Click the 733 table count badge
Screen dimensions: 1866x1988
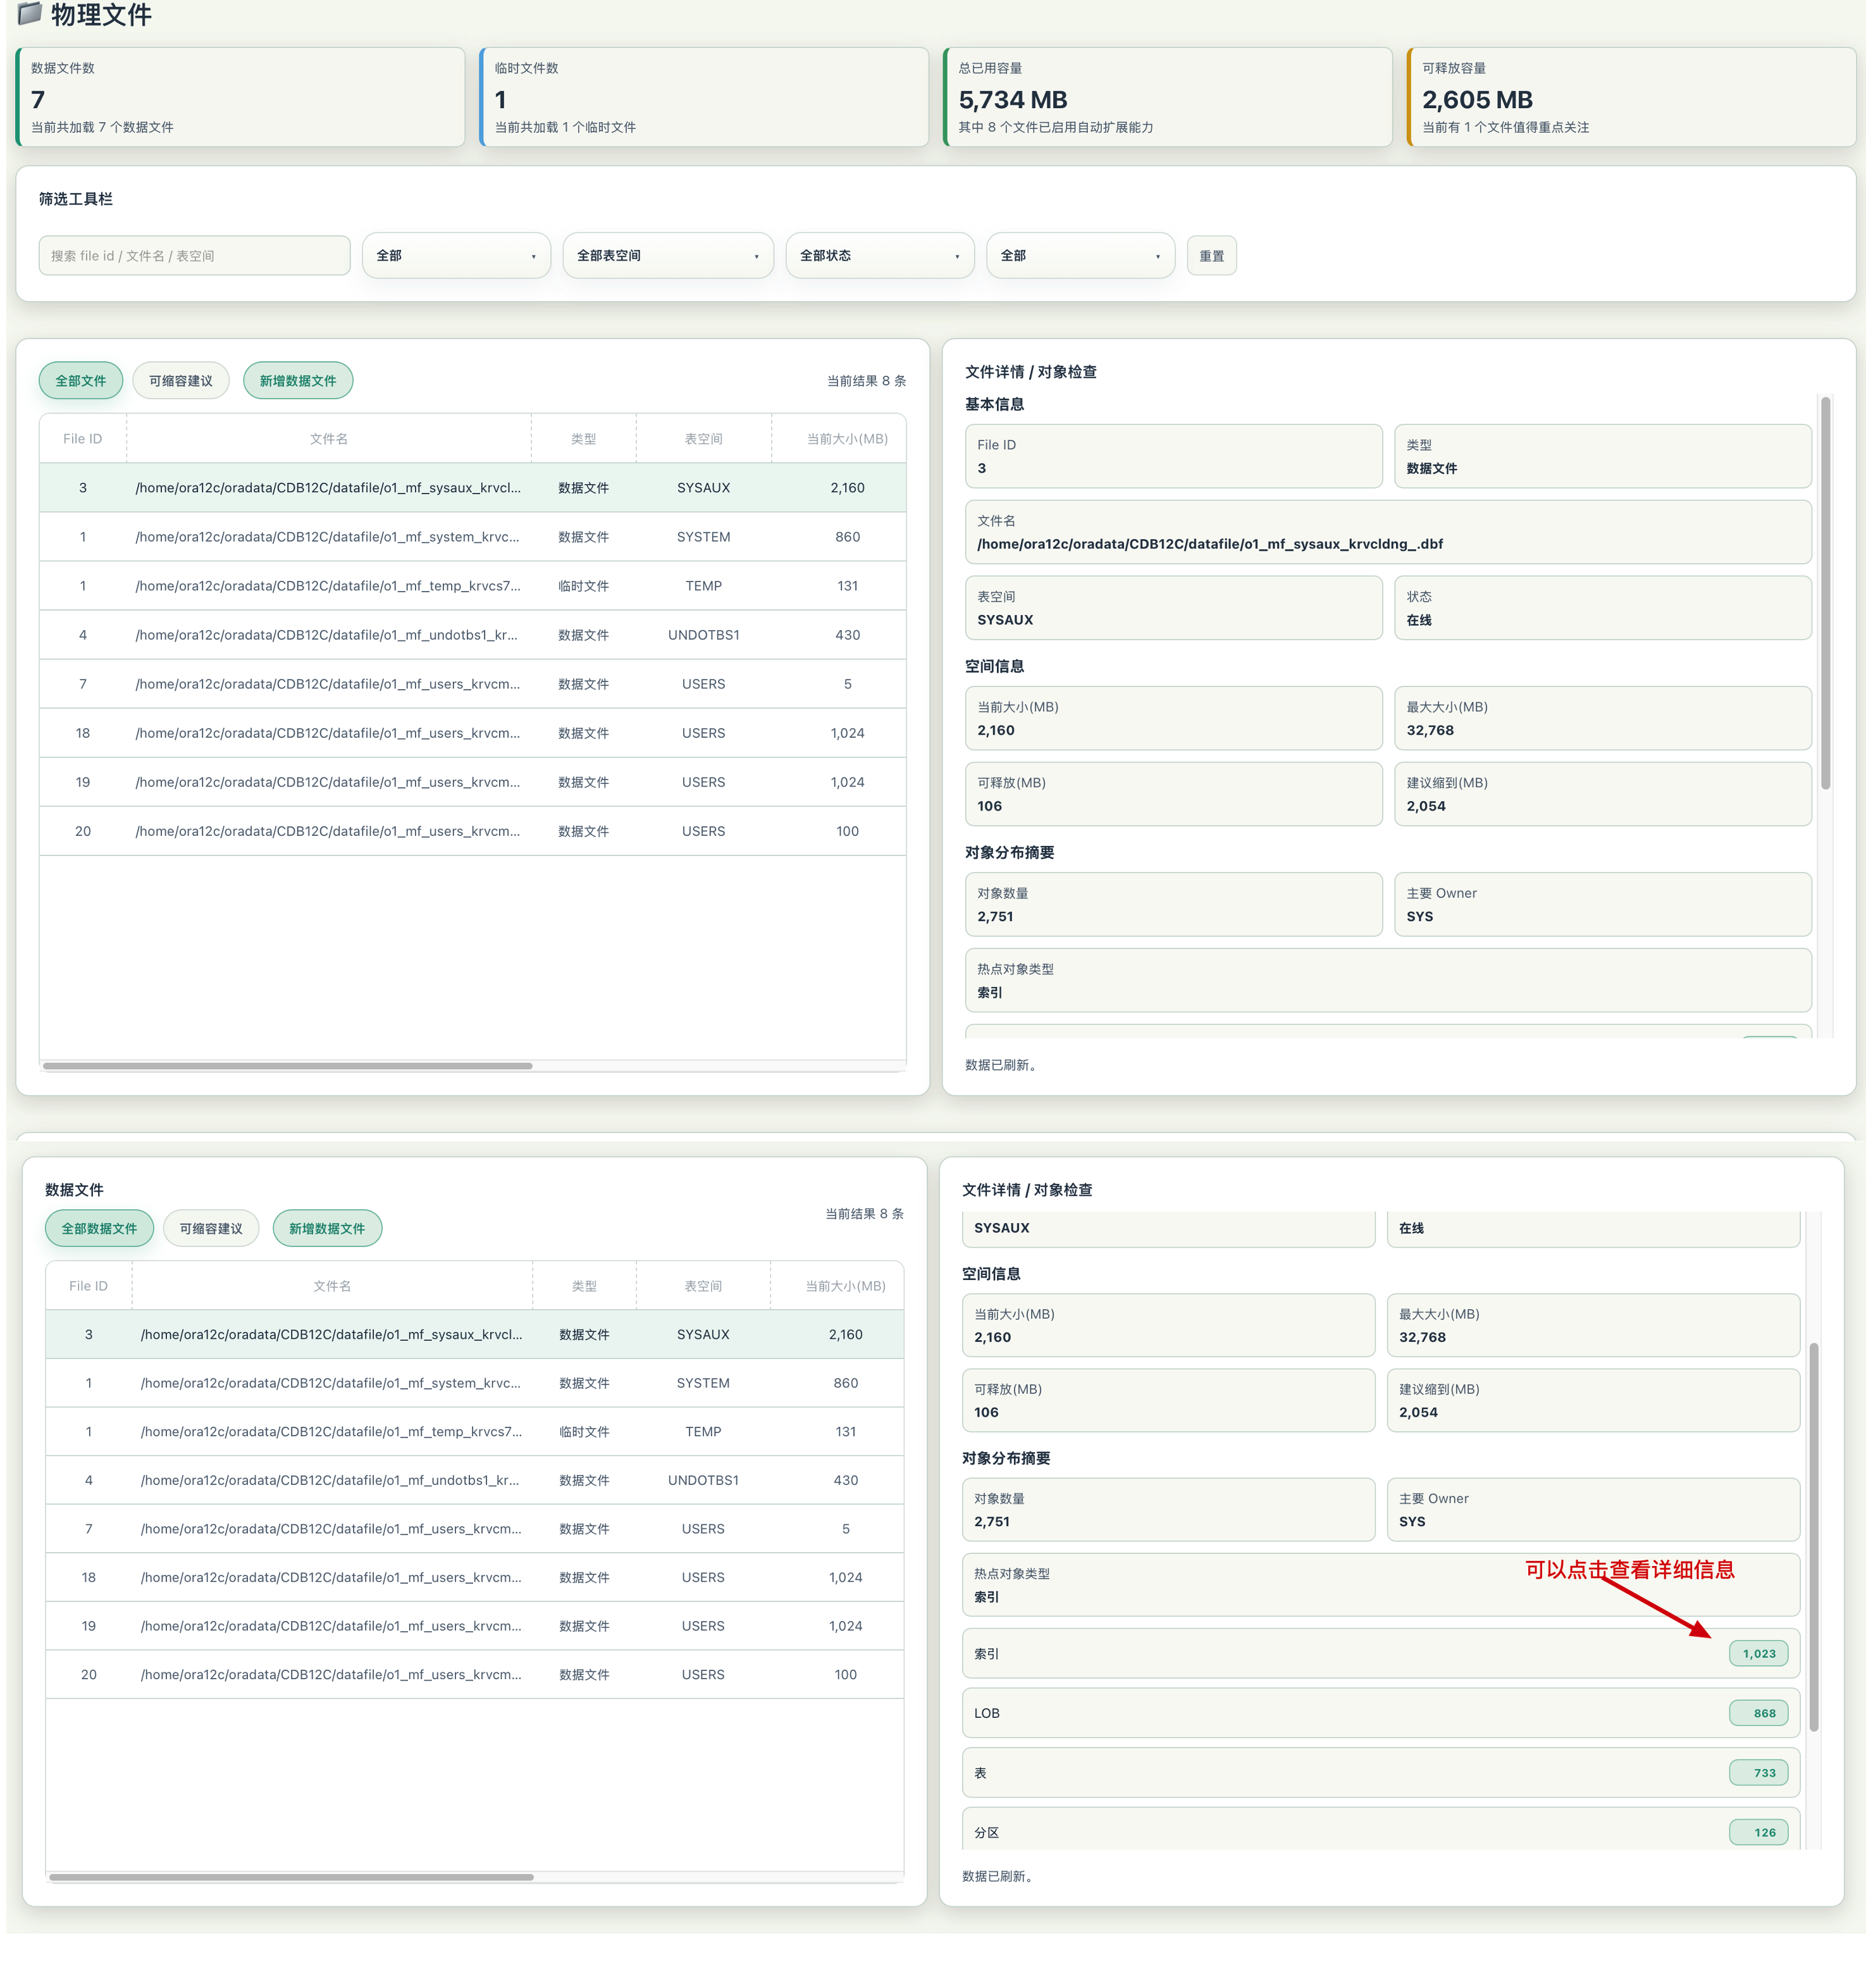1758,1773
